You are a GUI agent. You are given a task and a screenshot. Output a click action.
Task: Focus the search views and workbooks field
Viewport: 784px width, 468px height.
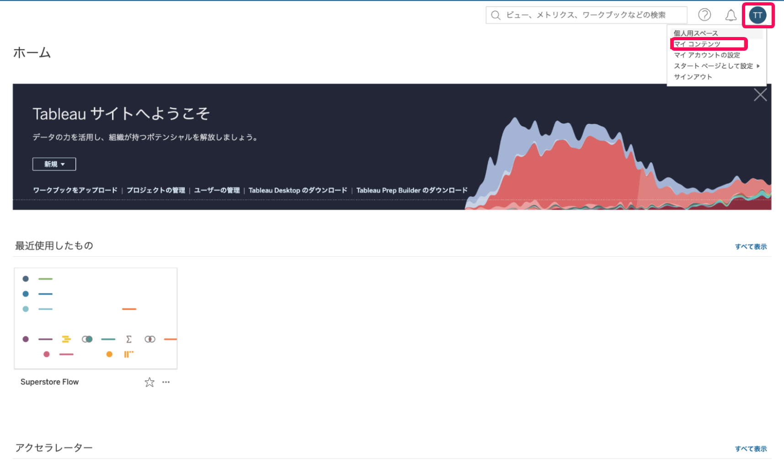tap(586, 15)
